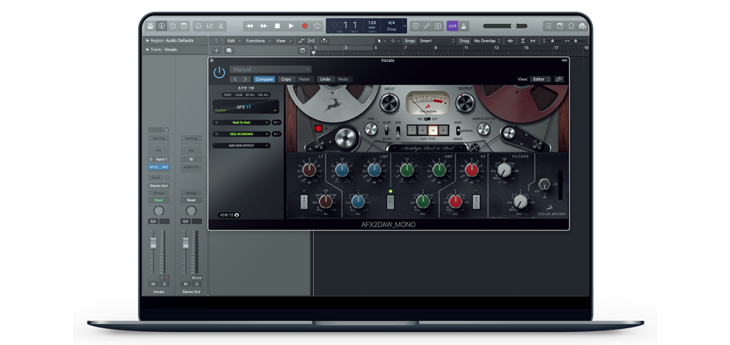730x345 pixels.
Task: Click the plugin Link chain icon
Action: click(x=559, y=79)
